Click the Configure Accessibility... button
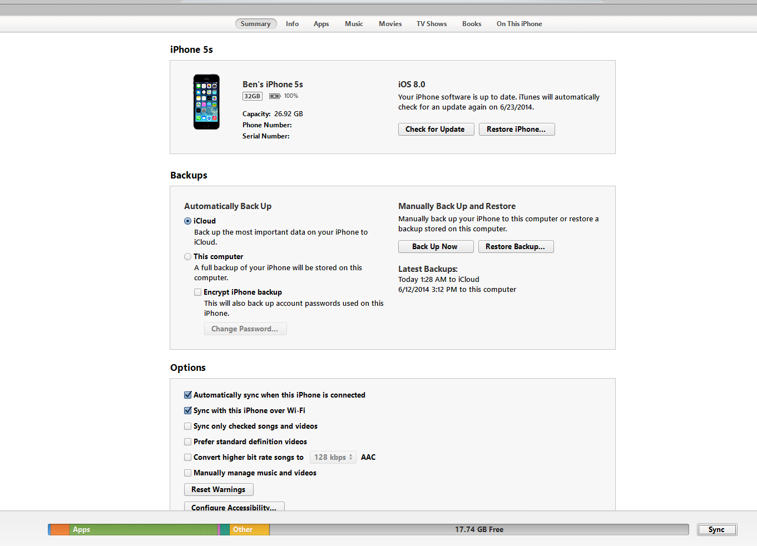This screenshot has width=757, height=546. (x=234, y=507)
